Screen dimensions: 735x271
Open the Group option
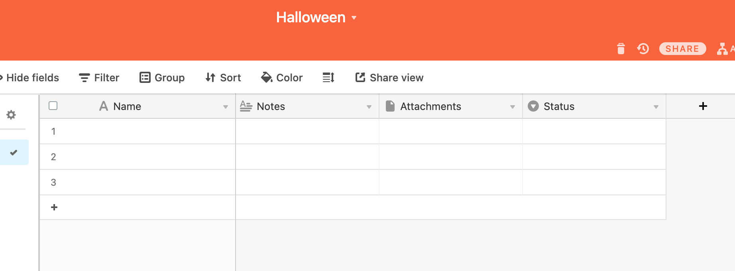pyautogui.click(x=162, y=78)
